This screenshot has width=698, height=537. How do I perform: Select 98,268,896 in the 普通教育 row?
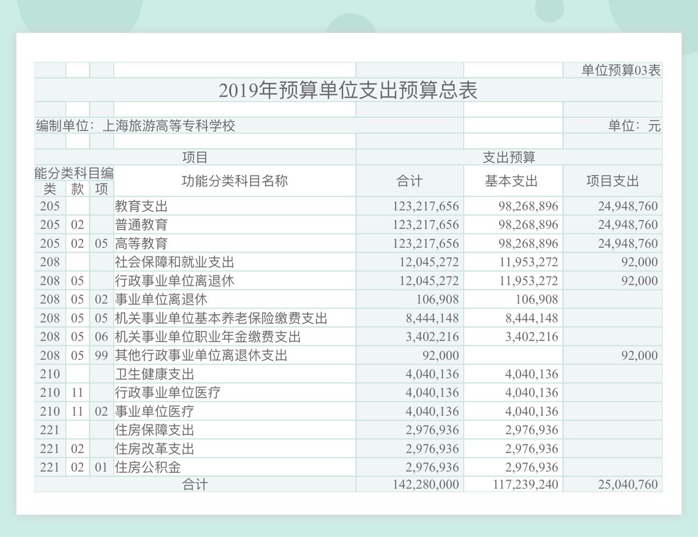point(529,225)
